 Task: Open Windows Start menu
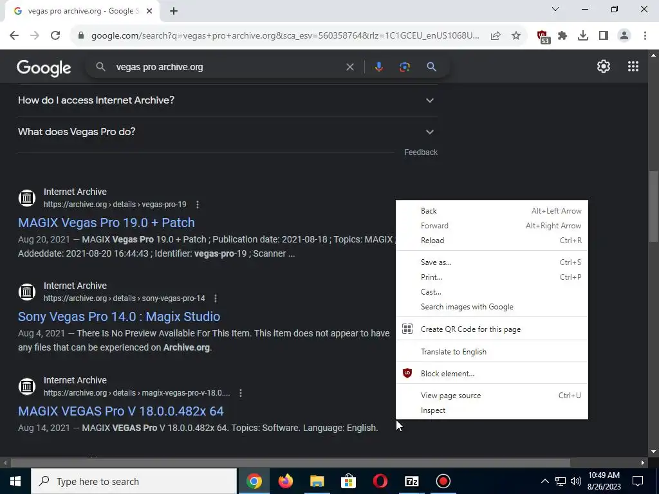point(15,481)
